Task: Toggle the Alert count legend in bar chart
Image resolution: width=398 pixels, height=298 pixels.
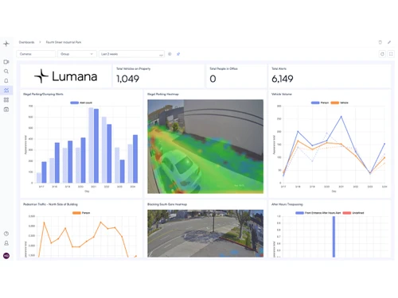Action: tap(81, 103)
